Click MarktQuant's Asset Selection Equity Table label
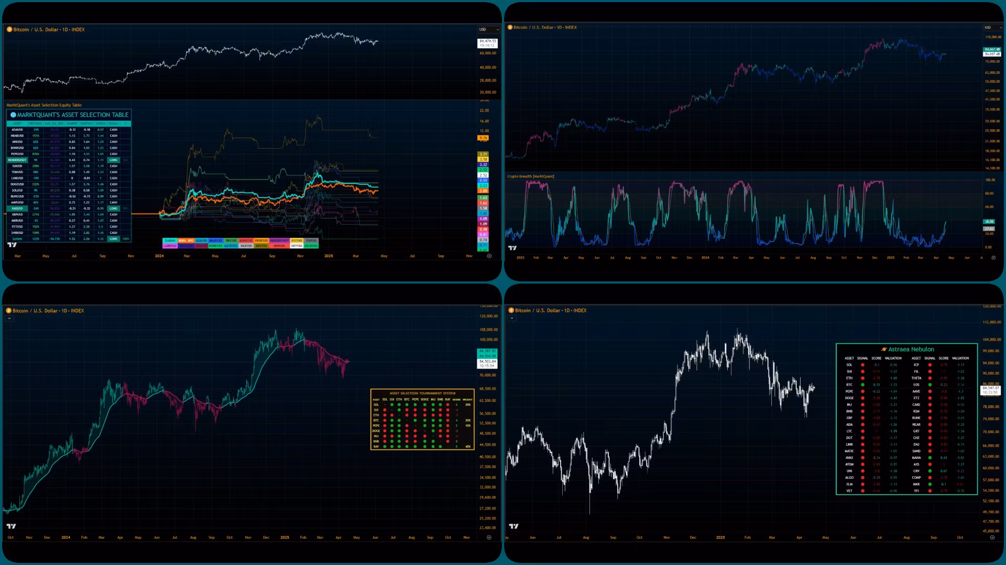The height and width of the screenshot is (565, 1006). pos(44,105)
